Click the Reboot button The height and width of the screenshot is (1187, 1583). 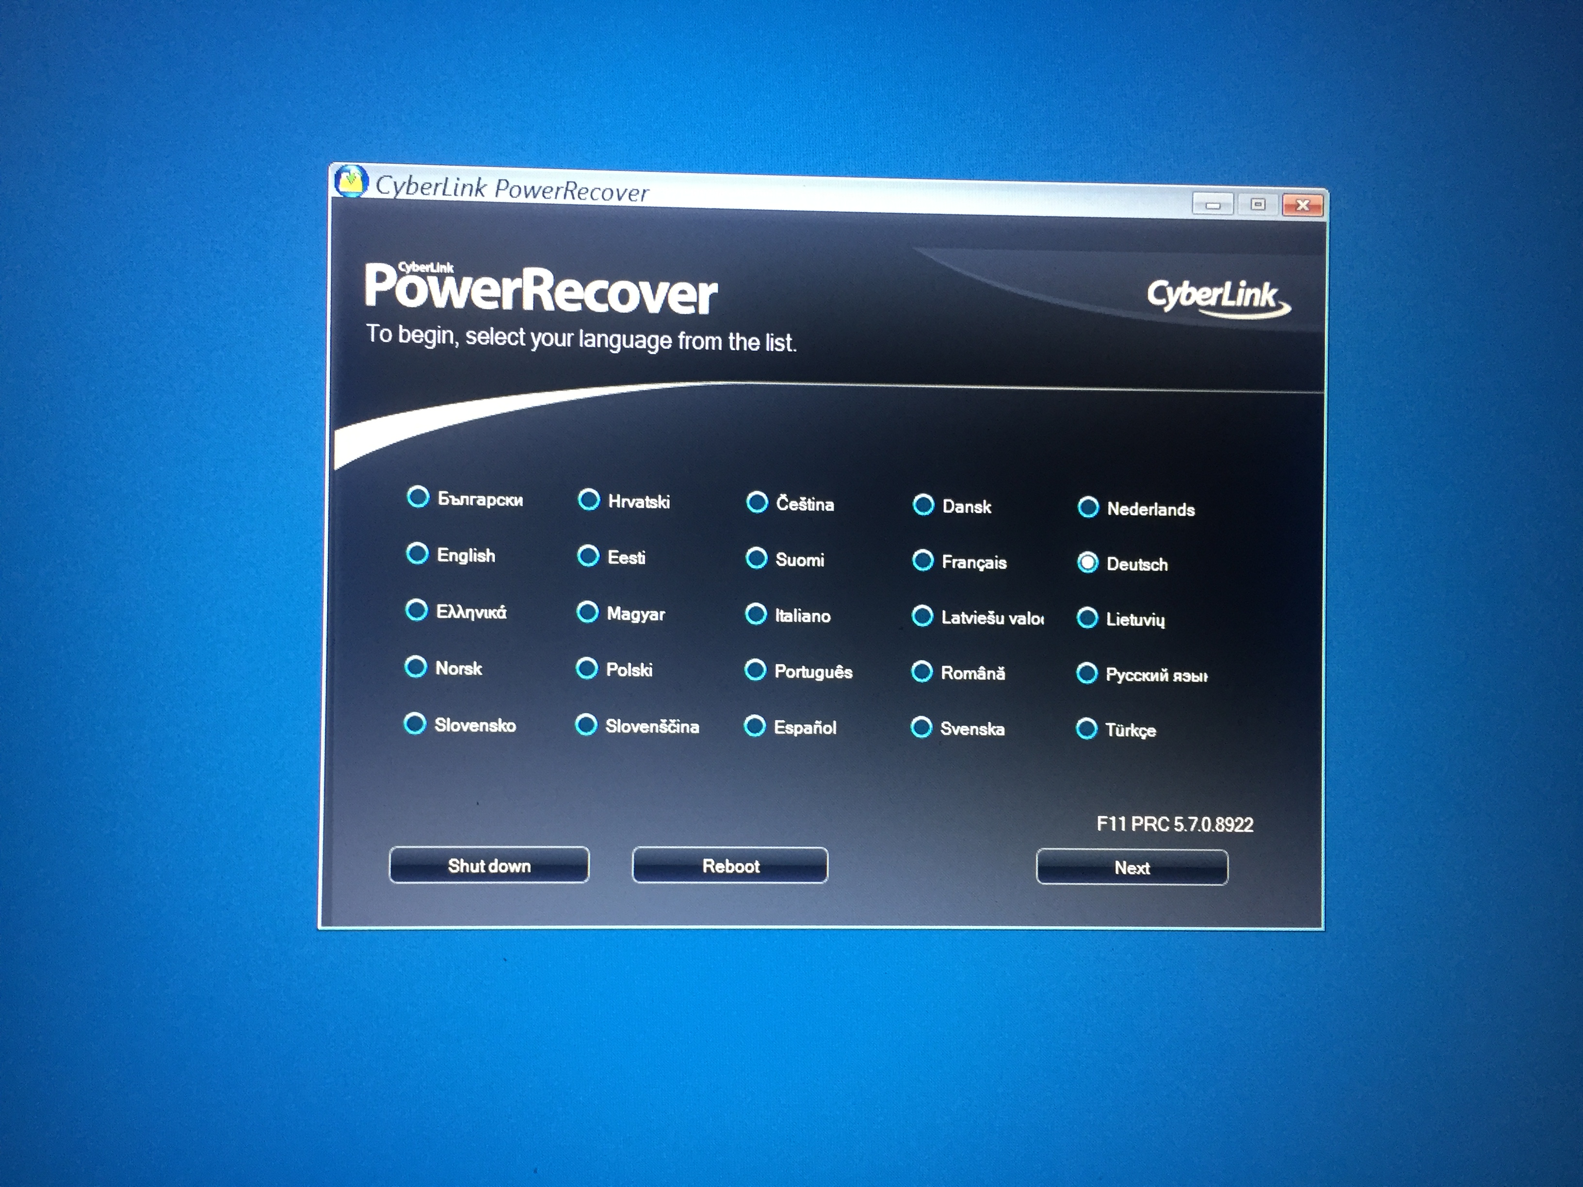(730, 866)
